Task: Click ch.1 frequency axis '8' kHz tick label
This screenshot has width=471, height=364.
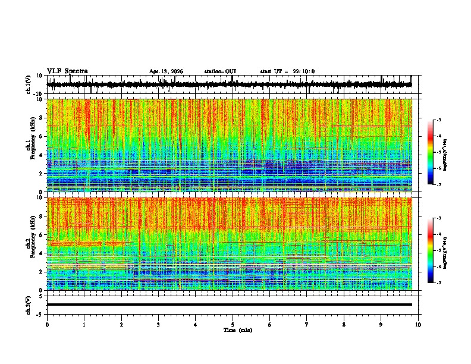Action: (41, 118)
